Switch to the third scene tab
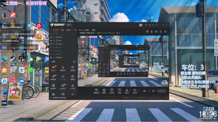This screenshot has width=218, height=122. tap(68, 30)
